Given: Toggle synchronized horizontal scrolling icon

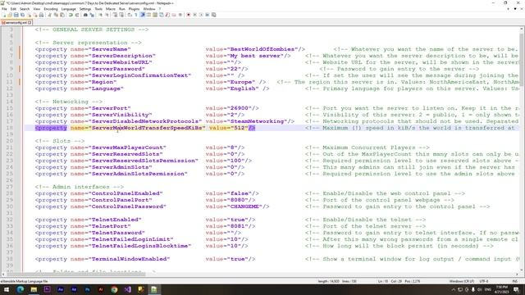Looking at the screenshot, I should pyautogui.click(x=121, y=15).
